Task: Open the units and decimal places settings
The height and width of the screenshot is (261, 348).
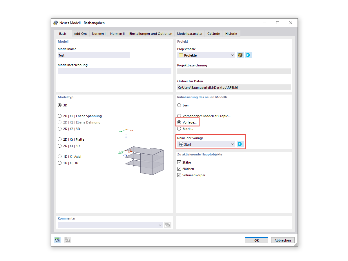Action: [57, 240]
